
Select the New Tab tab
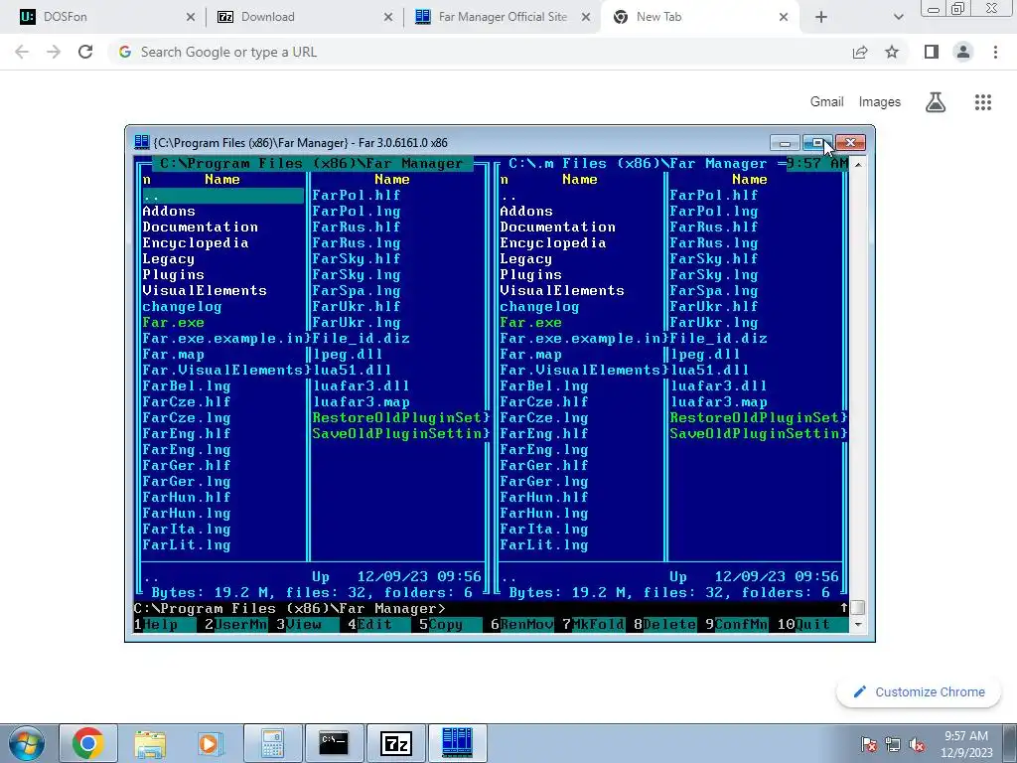click(x=700, y=17)
